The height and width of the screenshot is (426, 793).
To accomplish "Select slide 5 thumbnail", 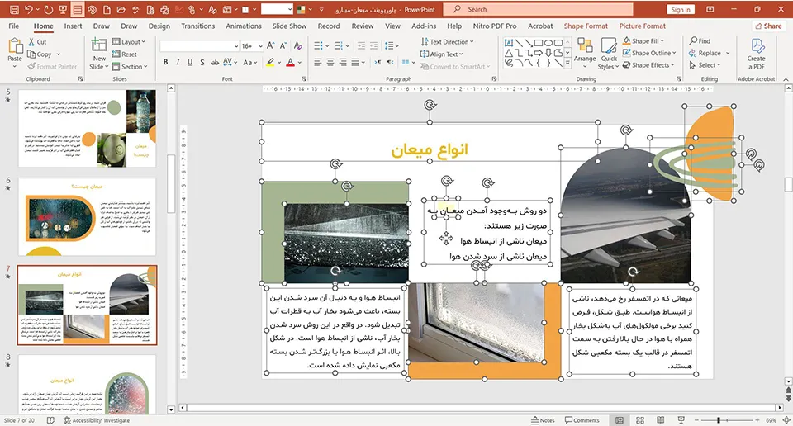I will click(x=87, y=128).
